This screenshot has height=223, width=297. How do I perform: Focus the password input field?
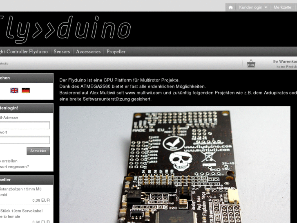(25, 140)
